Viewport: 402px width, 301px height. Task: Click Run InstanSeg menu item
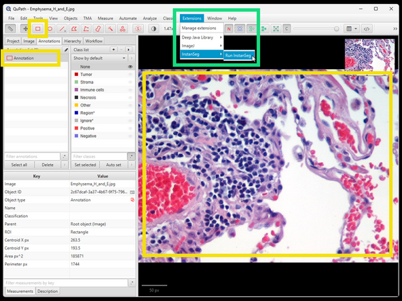pos(238,56)
